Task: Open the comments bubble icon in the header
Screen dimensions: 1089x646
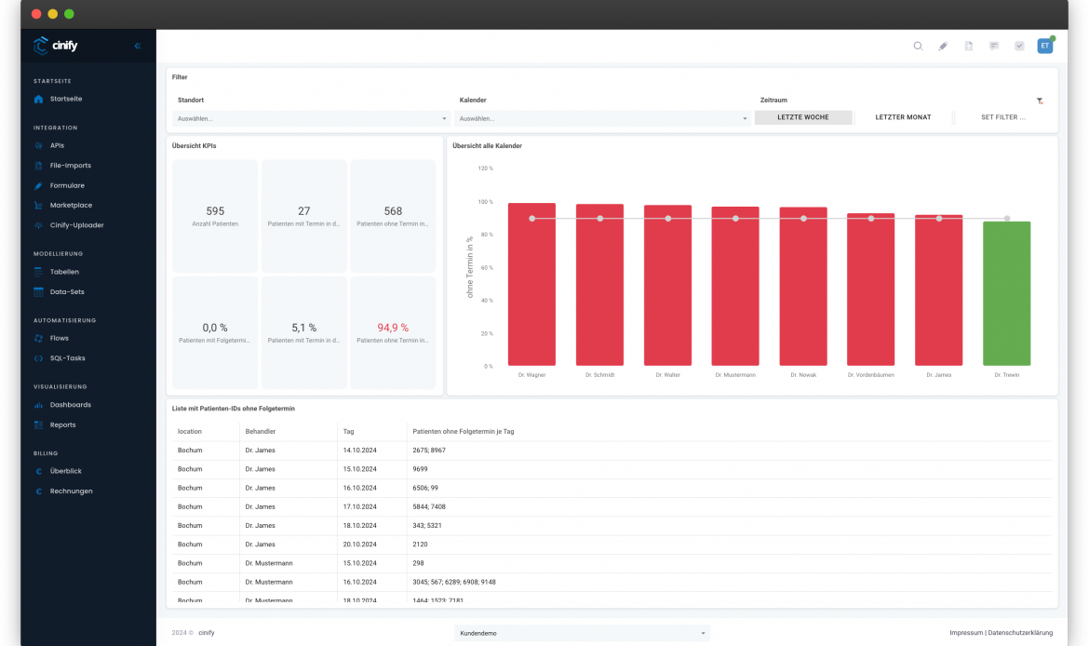Action: tap(992, 46)
